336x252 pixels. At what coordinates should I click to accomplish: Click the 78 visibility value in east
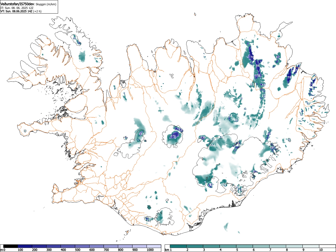(x=289, y=77)
